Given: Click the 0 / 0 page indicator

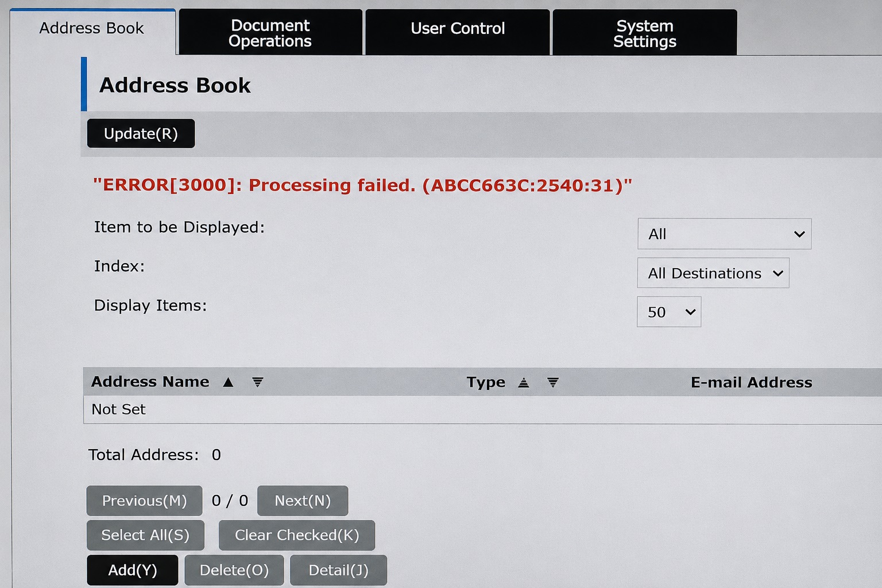Looking at the screenshot, I should click(230, 501).
